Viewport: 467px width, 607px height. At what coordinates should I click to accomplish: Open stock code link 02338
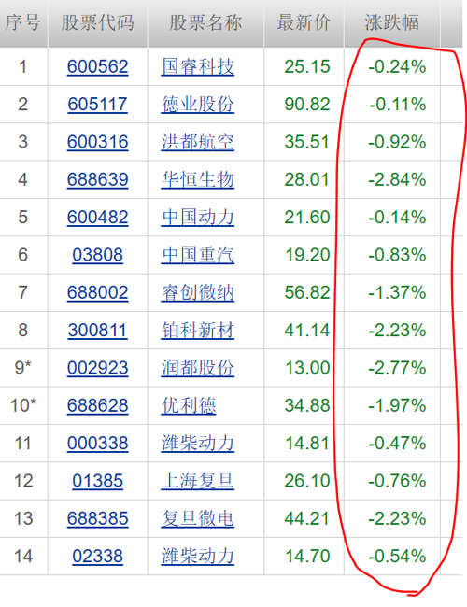coord(97,556)
